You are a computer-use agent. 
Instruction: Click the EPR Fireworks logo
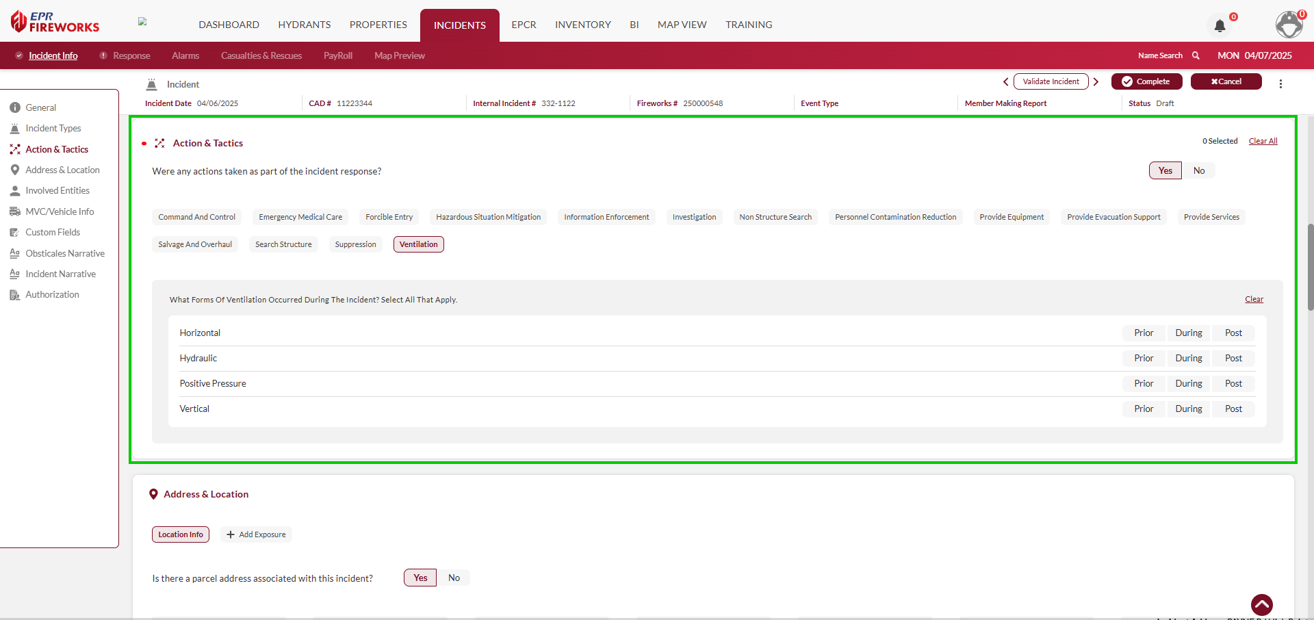click(55, 22)
